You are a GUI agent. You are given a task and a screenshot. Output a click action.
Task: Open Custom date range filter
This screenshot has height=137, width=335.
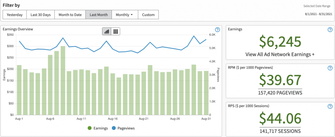(x=148, y=15)
